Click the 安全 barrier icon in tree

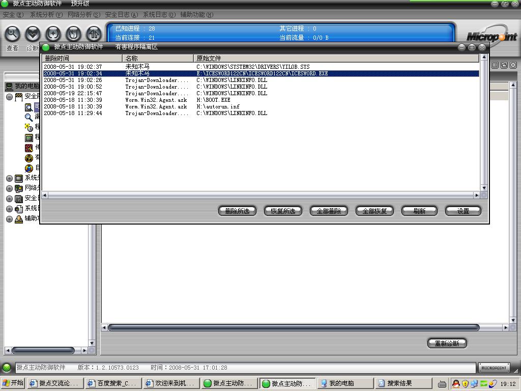point(19,97)
